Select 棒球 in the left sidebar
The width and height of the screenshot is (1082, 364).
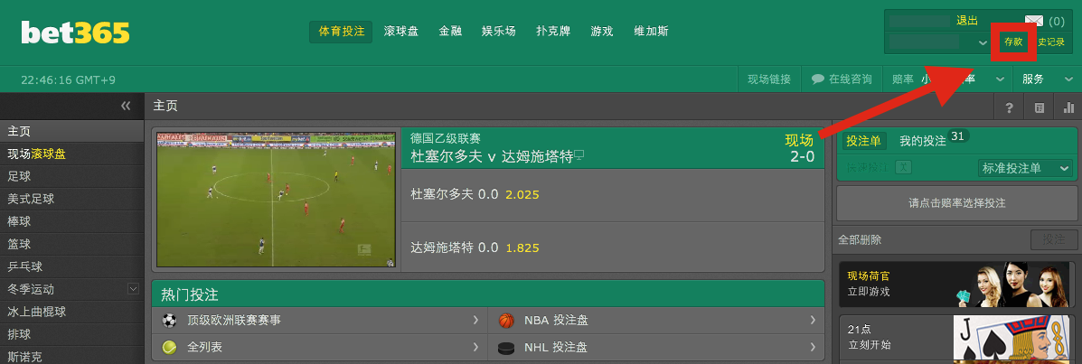(71, 222)
